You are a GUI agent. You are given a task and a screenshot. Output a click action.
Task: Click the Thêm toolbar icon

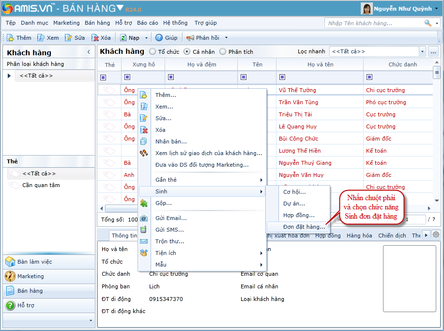coord(10,38)
